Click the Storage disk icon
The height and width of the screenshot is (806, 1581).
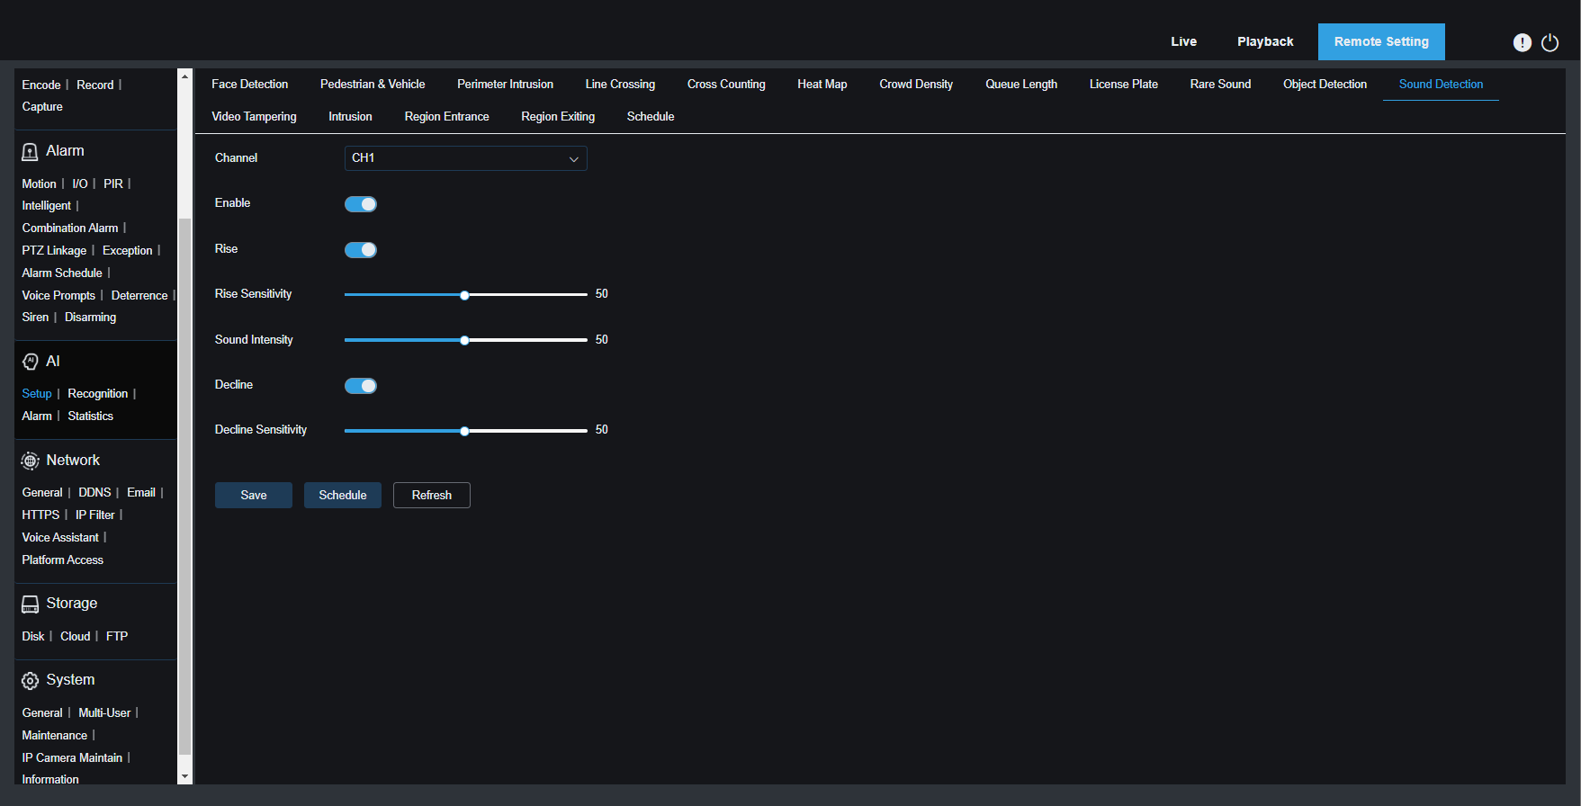pos(30,604)
